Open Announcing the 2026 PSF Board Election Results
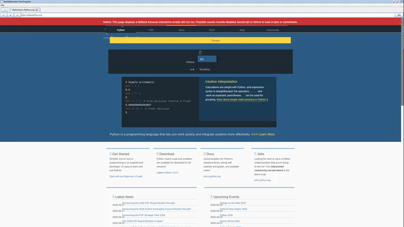Screen dimensions: 404x227 (148, 203)
